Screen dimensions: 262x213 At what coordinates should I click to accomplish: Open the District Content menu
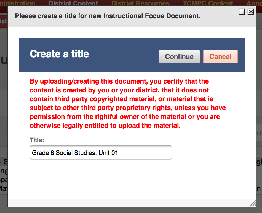tap(73, 3)
